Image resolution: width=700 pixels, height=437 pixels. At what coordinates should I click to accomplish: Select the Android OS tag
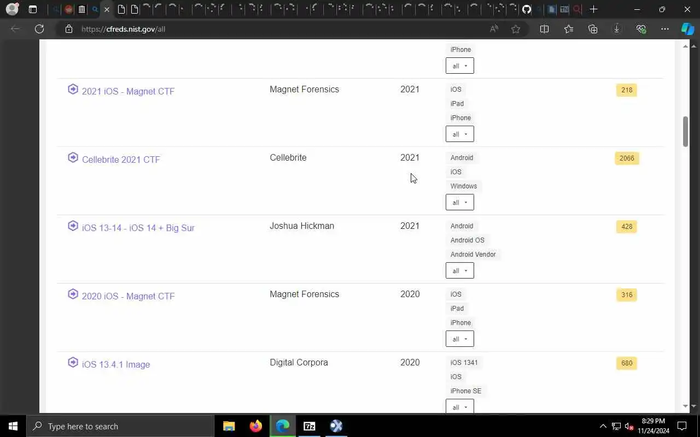(468, 240)
